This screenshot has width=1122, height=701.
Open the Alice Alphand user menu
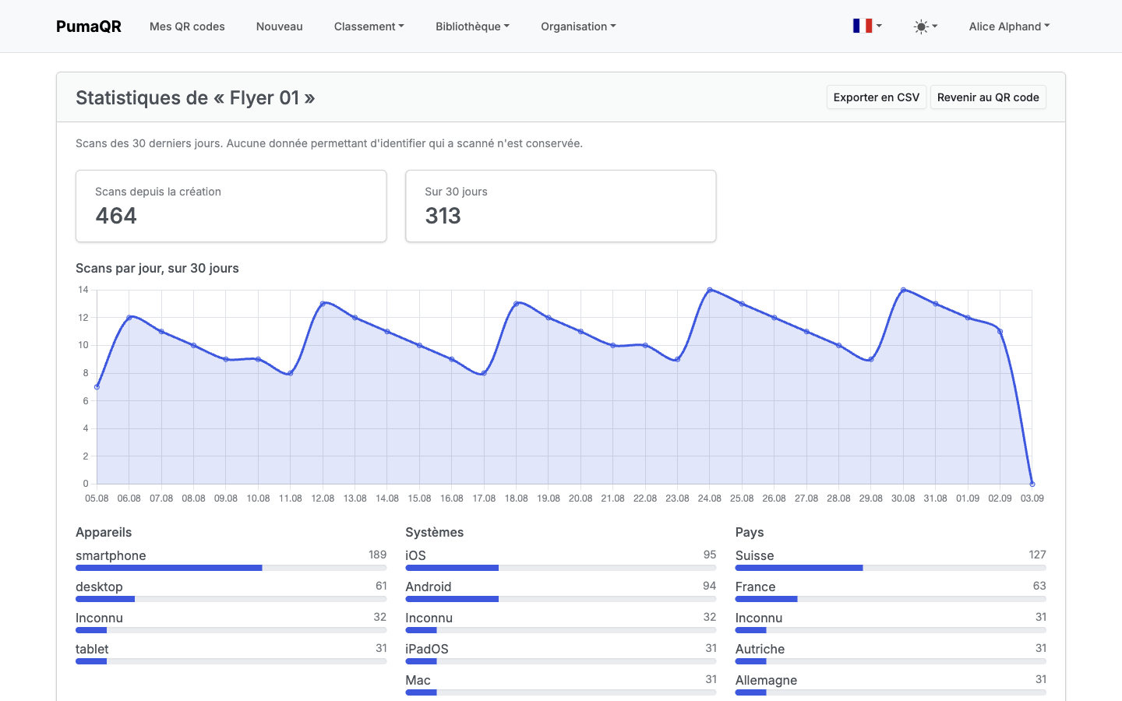point(1009,26)
